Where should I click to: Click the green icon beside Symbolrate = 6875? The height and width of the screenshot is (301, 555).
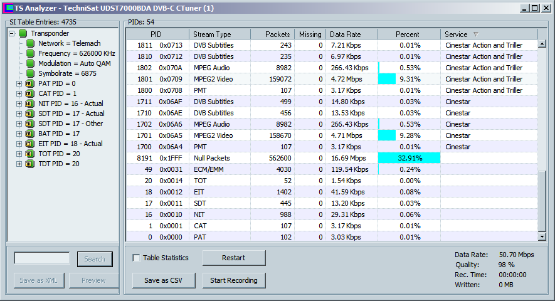click(x=31, y=73)
